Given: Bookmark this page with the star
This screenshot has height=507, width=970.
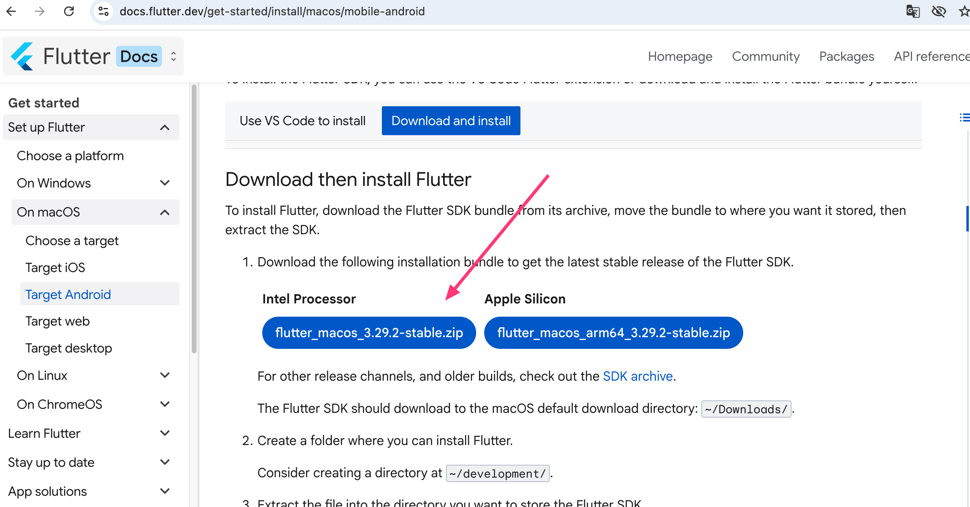Looking at the screenshot, I should click(964, 11).
